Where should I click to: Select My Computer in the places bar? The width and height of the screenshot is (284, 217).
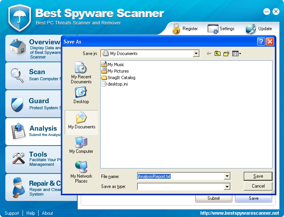point(81,145)
